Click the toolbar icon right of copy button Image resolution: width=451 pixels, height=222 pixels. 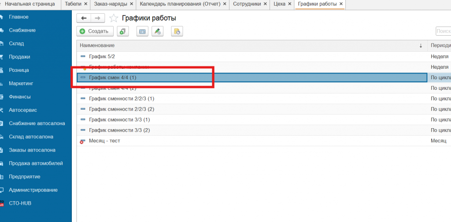(x=142, y=31)
